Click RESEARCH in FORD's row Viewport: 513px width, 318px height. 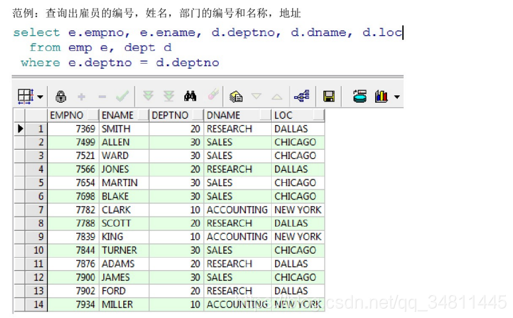click(x=238, y=291)
